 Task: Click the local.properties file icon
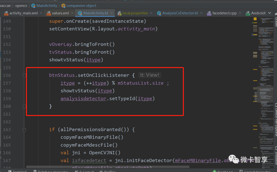[x=120, y=13]
